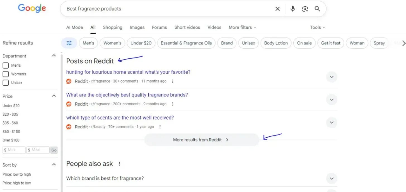406x192 pixels.
Task: Click the Google logo
Action: (32, 8)
